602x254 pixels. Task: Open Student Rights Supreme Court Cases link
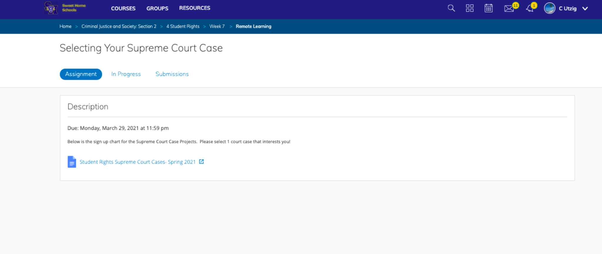pos(137,162)
